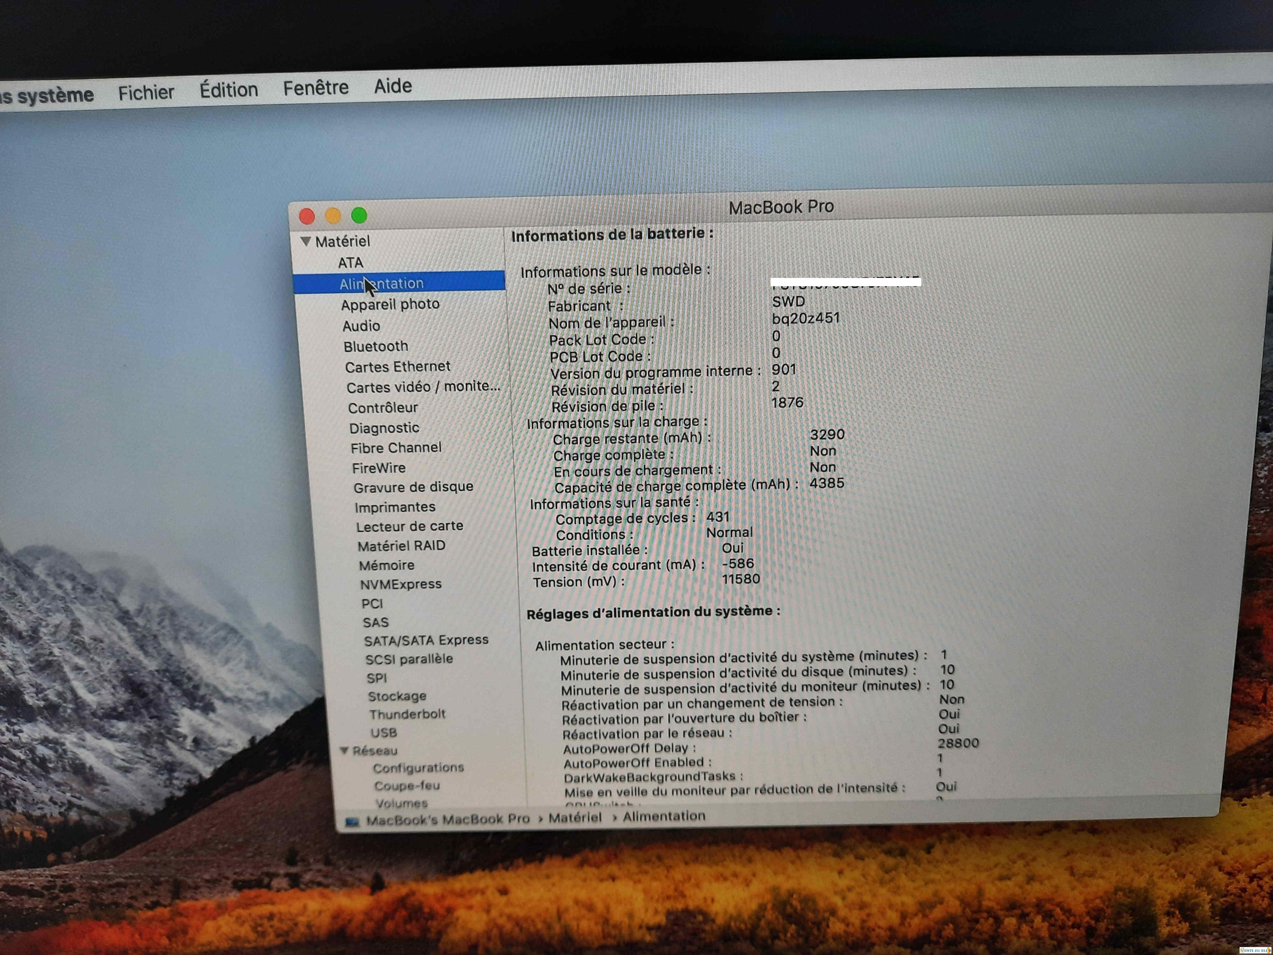Viewport: 1273px width, 955px height.
Task: Collapse the Matériel disclosure triangle
Action: (306, 241)
